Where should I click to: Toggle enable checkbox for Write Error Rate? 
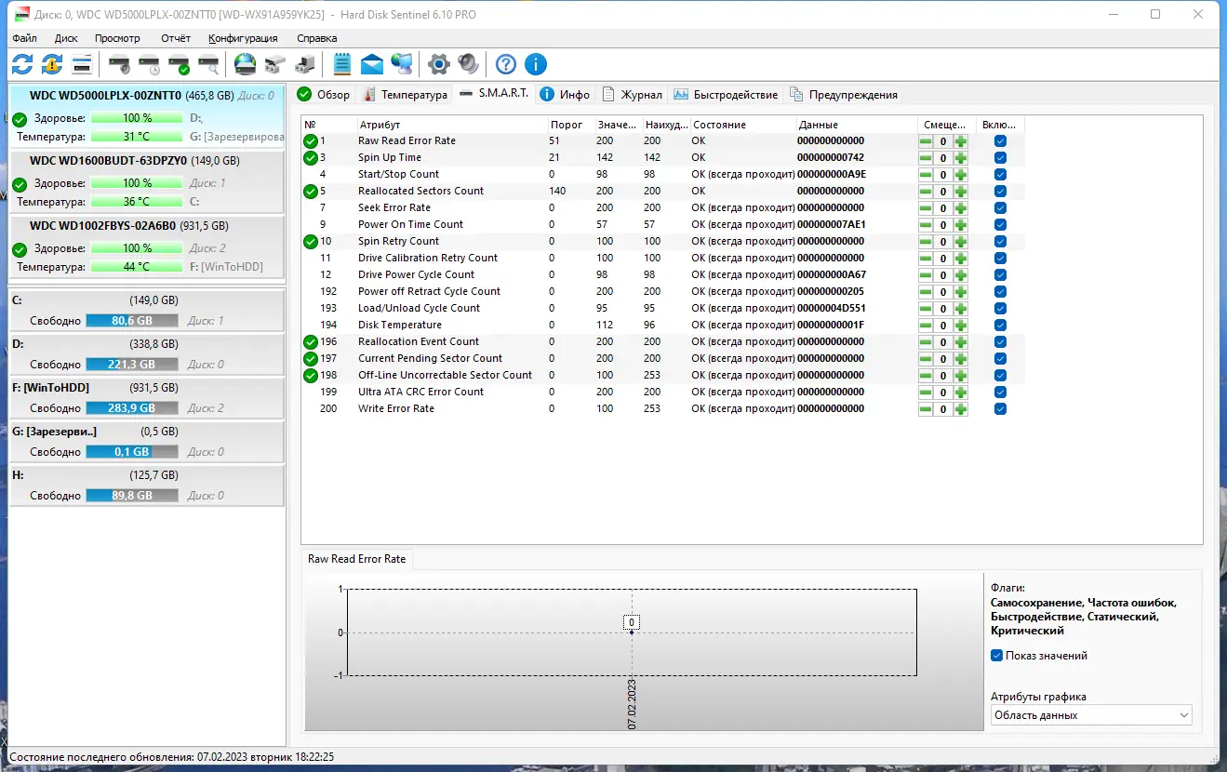coord(1000,409)
